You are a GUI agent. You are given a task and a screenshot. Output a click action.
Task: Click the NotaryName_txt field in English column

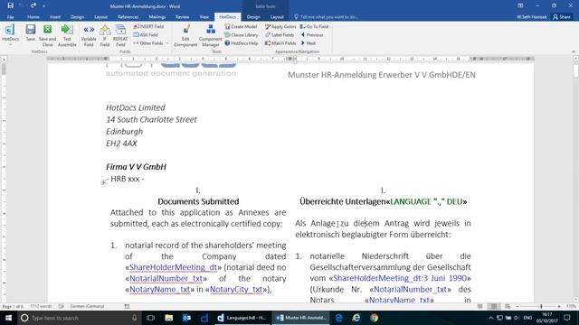point(159,289)
